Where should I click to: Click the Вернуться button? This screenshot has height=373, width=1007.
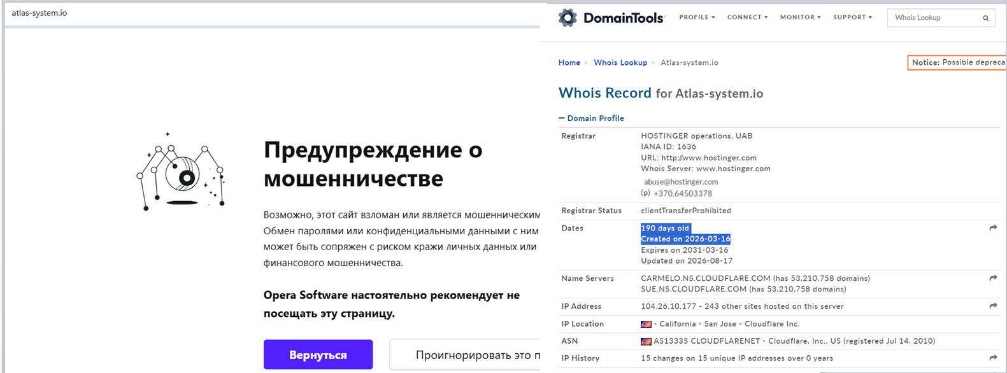click(318, 355)
